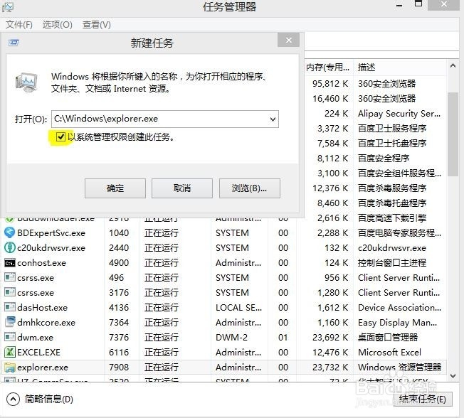Screen dimensions: 464x418
Task: Select the EXCEL.EXE process name
Action: tap(38, 352)
